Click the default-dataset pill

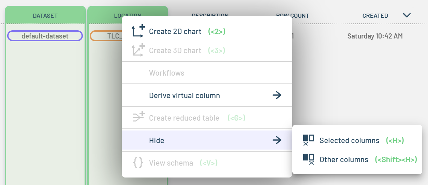[x=45, y=36]
